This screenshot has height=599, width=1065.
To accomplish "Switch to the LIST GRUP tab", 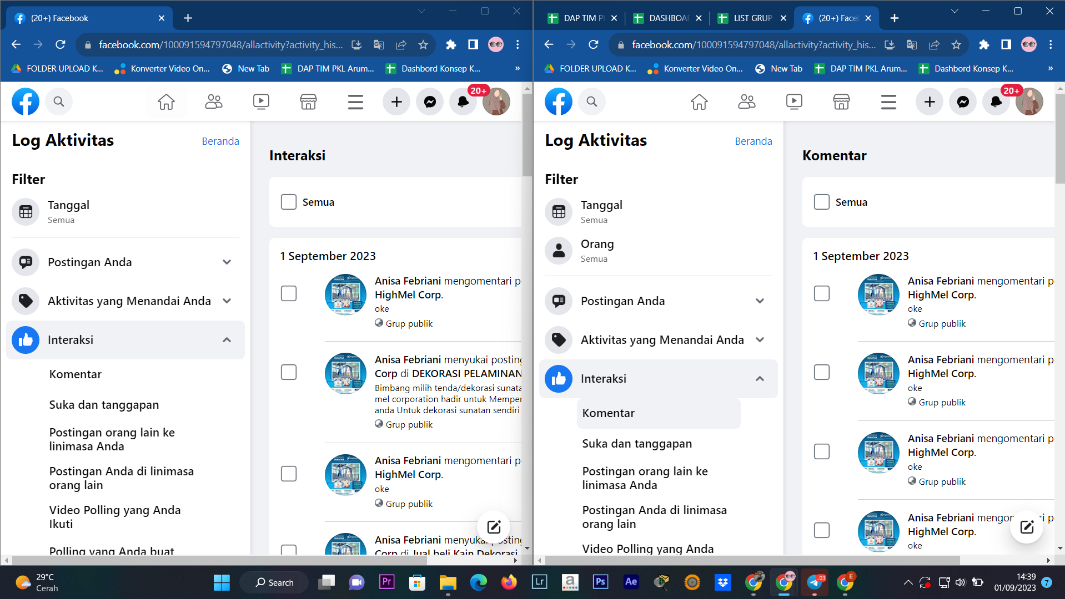I will pos(752,18).
